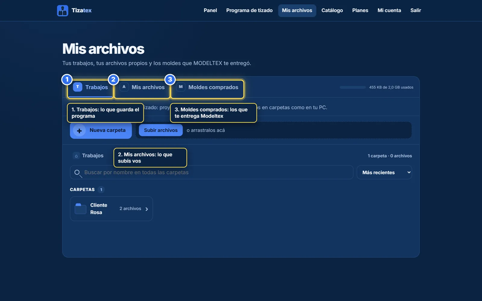Select Mis archivos in top navigation

click(297, 11)
